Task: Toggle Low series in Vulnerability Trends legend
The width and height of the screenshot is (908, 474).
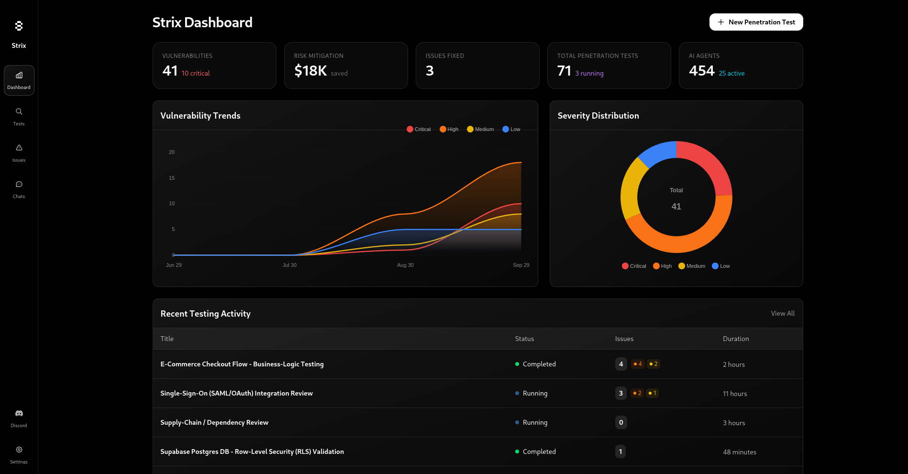Action: (x=511, y=129)
